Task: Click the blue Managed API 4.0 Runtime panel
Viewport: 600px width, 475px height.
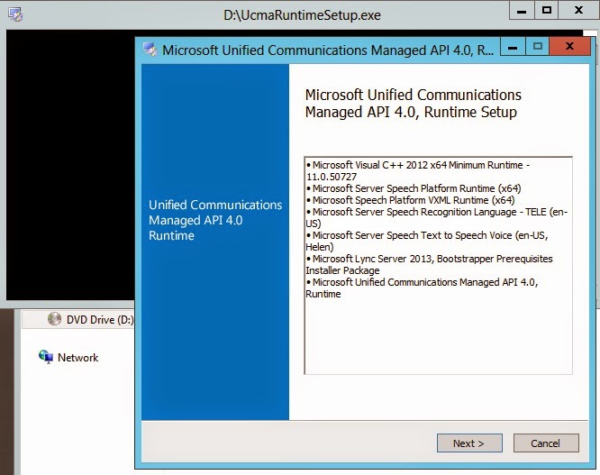Action: tap(215, 270)
